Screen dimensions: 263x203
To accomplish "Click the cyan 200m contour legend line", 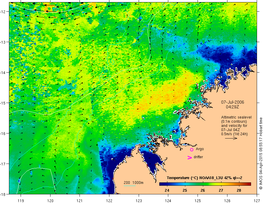I will tap(130, 186).
